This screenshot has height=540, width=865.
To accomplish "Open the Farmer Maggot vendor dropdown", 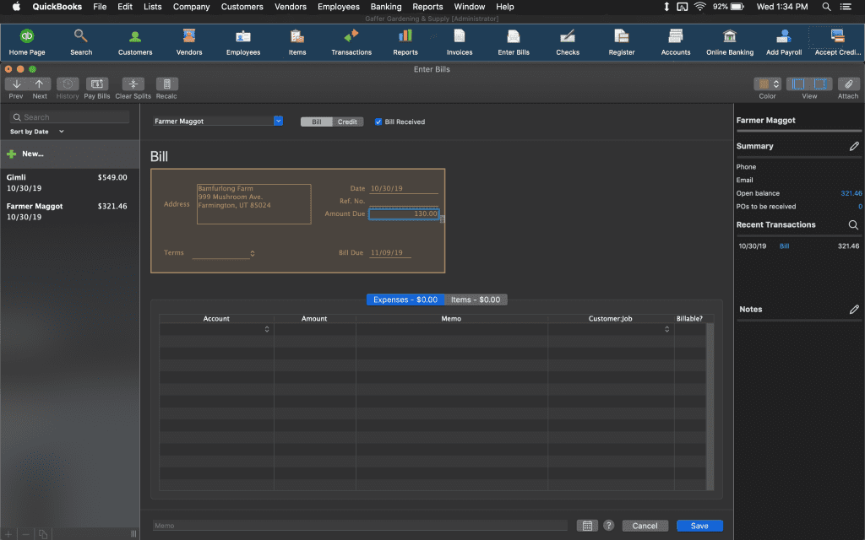I will [278, 121].
